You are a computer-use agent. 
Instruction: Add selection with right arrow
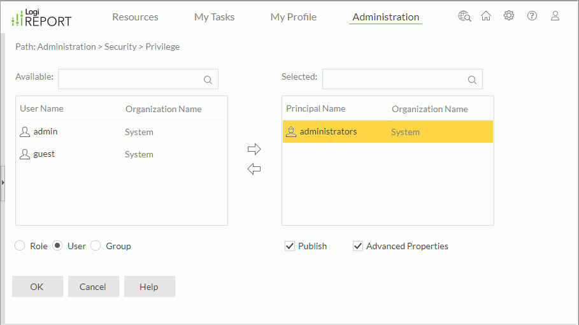click(x=254, y=149)
